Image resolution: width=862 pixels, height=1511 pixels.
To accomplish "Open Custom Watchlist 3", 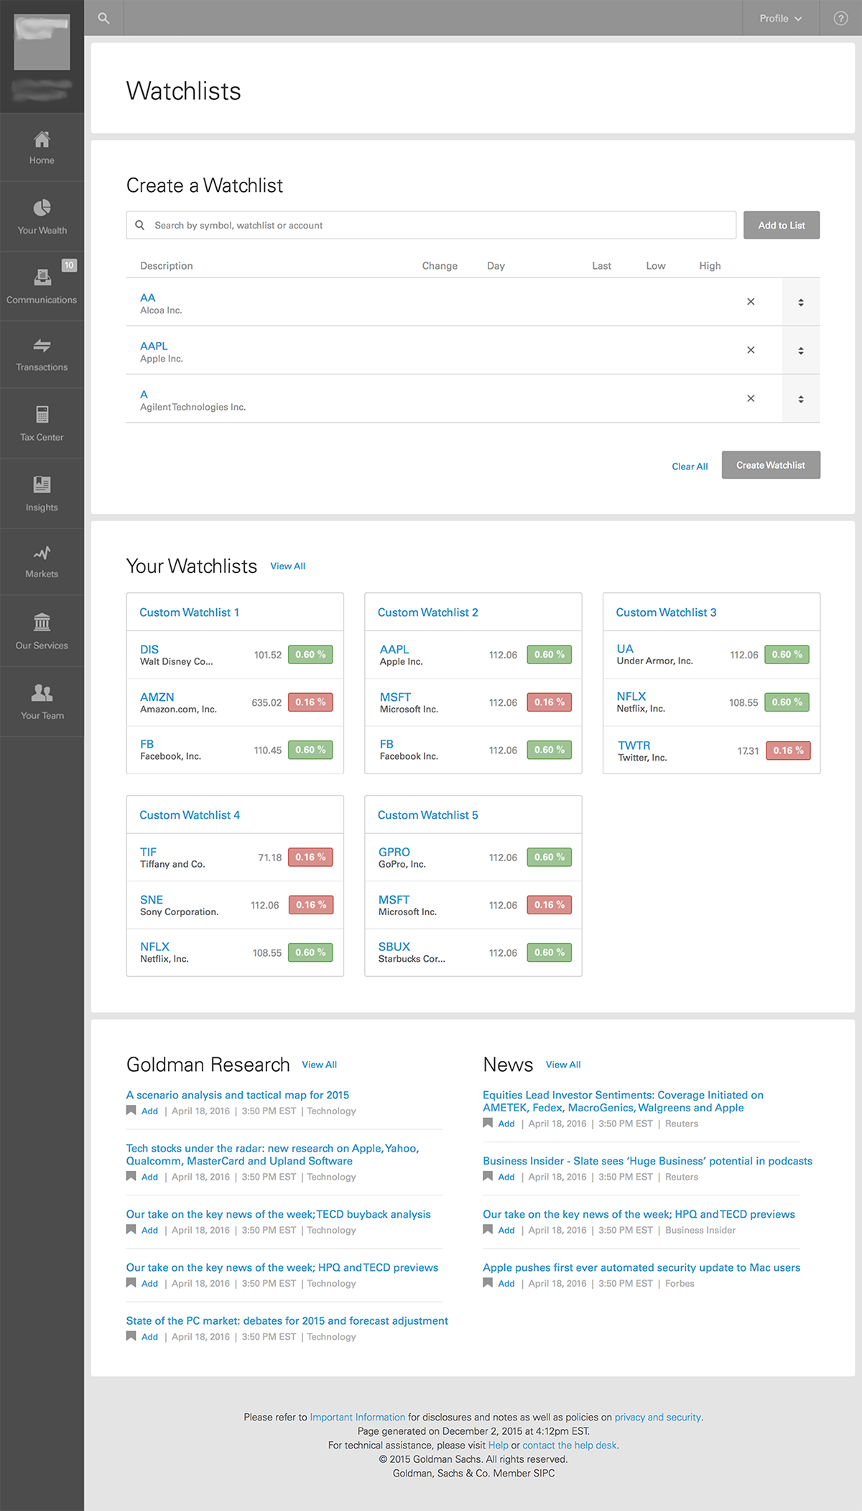I will [x=666, y=612].
